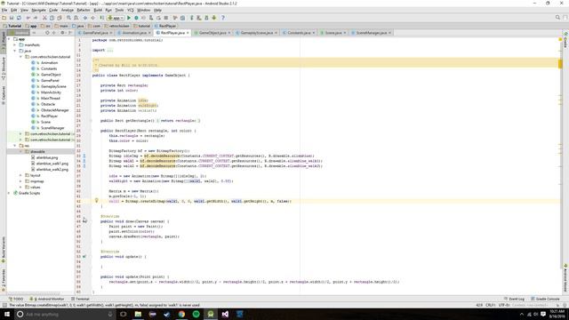Expand the layout folder
Image resolution: width=569 pixels, height=320 pixels.
point(20,175)
